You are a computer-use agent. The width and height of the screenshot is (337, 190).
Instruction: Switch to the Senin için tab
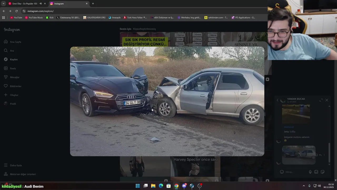pos(125,29)
